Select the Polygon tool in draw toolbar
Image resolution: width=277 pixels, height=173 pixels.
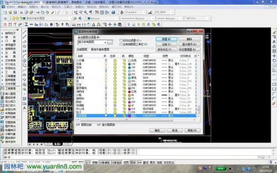24,46
